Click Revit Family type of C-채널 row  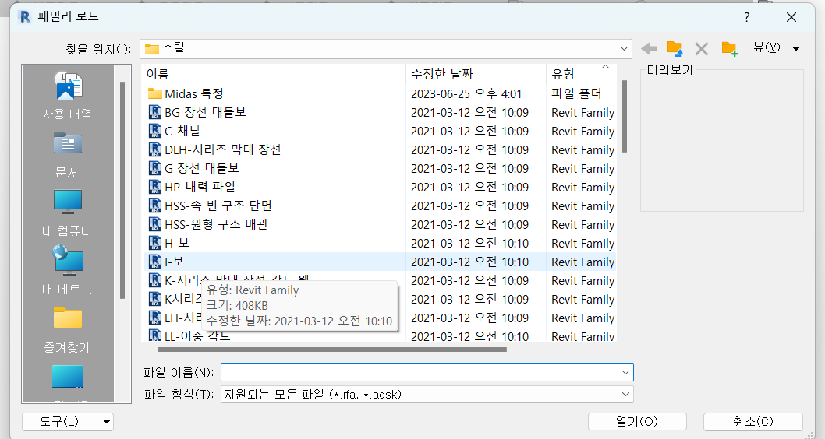582,132
